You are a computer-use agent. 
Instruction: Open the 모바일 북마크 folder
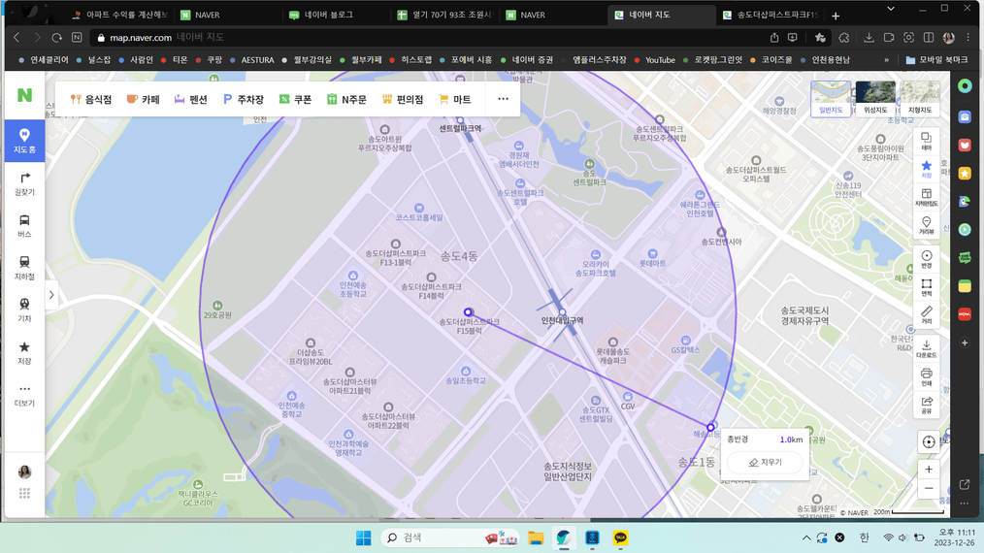[x=936, y=59]
